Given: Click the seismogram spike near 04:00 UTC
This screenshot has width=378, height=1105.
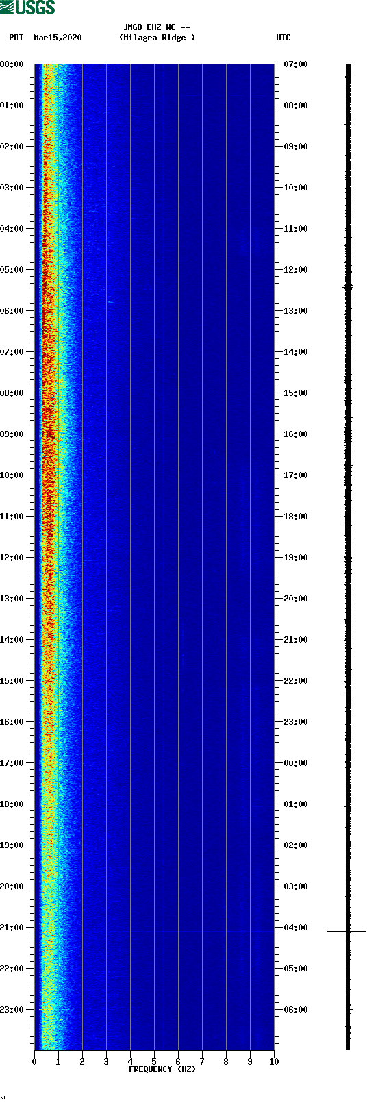Looking at the screenshot, I should [347, 932].
